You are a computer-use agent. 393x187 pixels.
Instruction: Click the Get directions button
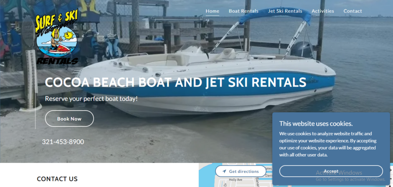[241, 171]
